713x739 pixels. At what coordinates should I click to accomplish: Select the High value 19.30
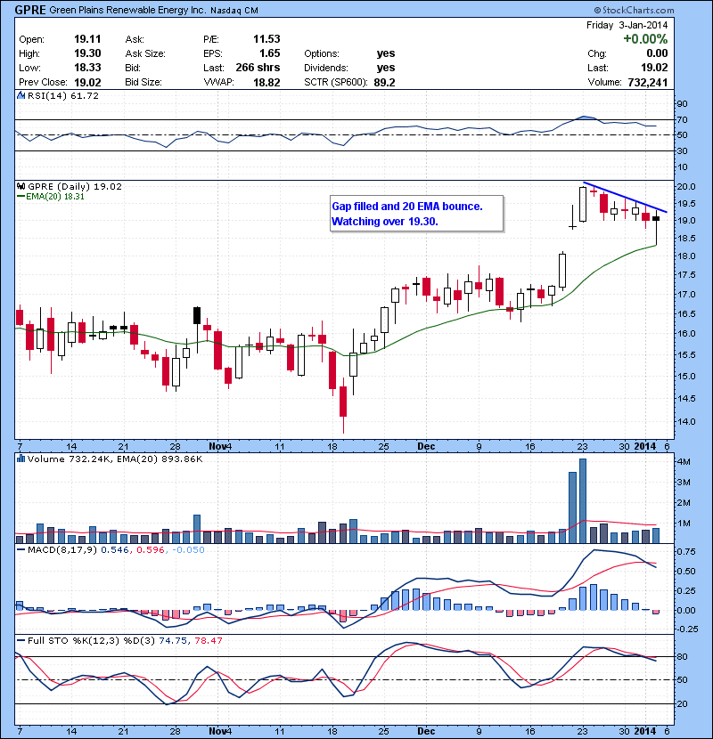click(x=87, y=53)
